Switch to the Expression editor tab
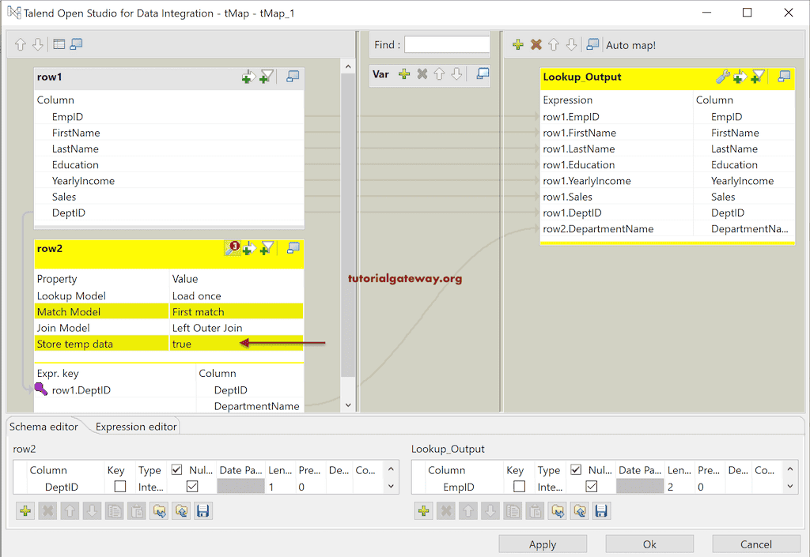Screen dimensions: 810x557 pyautogui.click(x=134, y=426)
